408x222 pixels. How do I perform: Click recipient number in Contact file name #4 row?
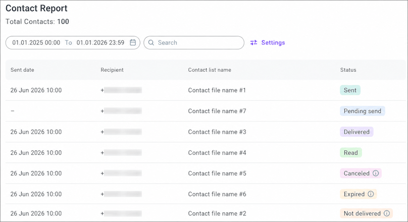(121, 152)
